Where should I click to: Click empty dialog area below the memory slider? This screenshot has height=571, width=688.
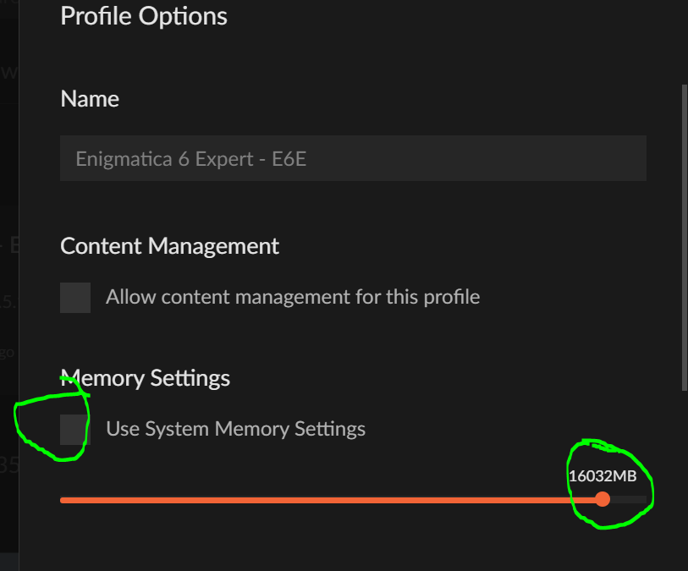pos(338,541)
